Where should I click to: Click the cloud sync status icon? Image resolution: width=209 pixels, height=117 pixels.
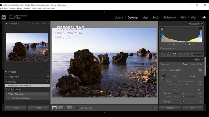pos(204,17)
